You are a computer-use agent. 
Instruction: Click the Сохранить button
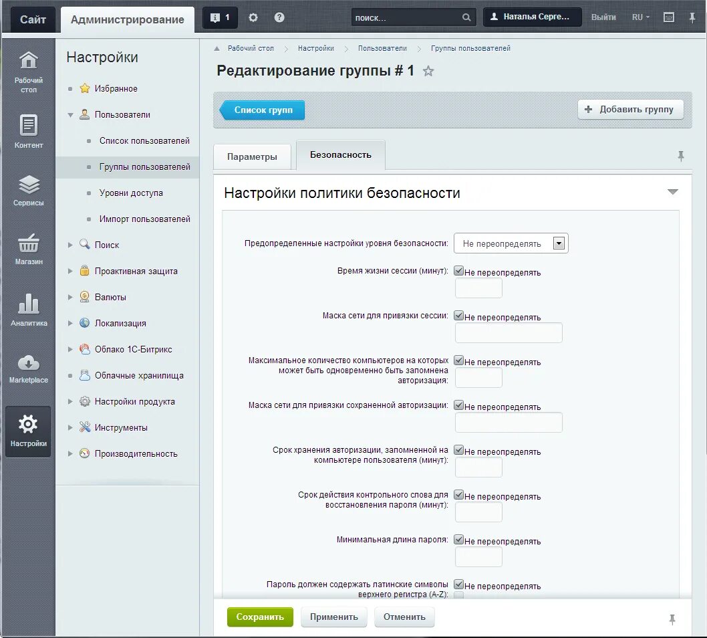point(260,617)
